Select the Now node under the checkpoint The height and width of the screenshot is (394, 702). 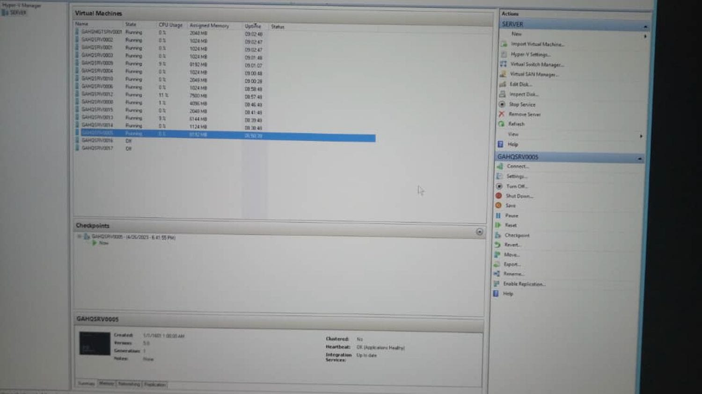(x=103, y=243)
